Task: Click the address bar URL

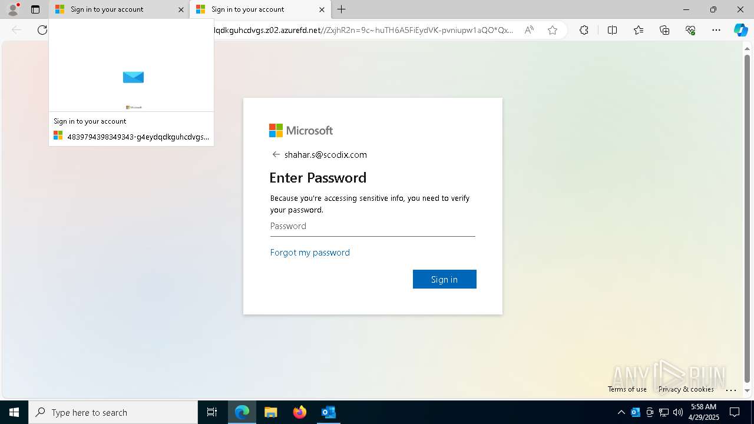Action: coord(363,30)
